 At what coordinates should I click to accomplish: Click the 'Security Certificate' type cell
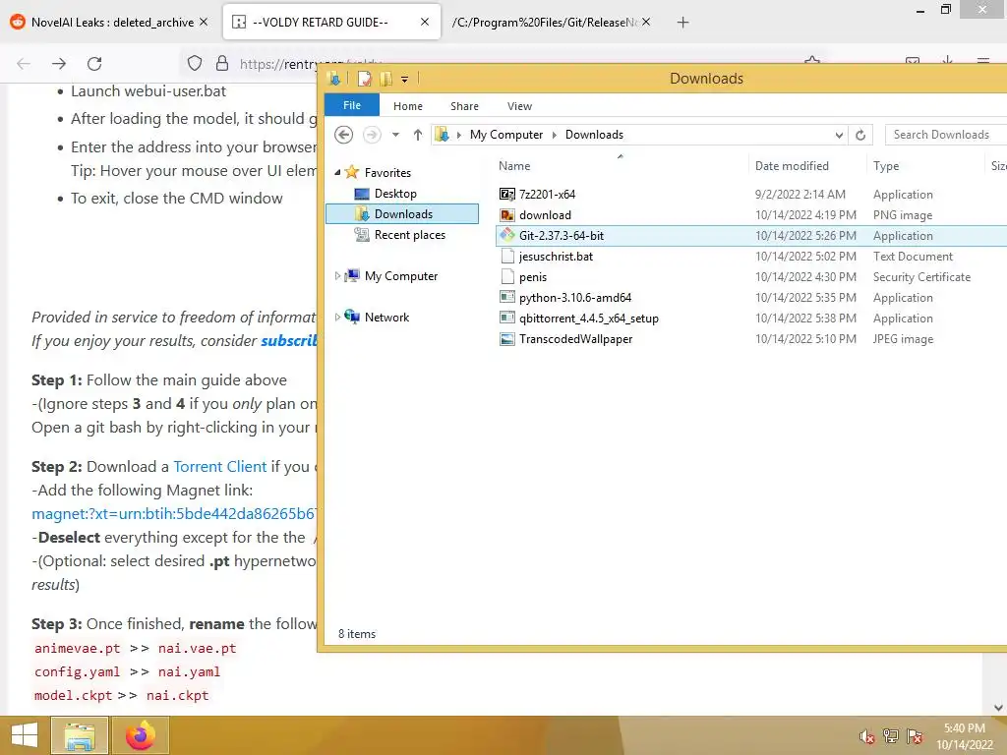(x=921, y=277)
